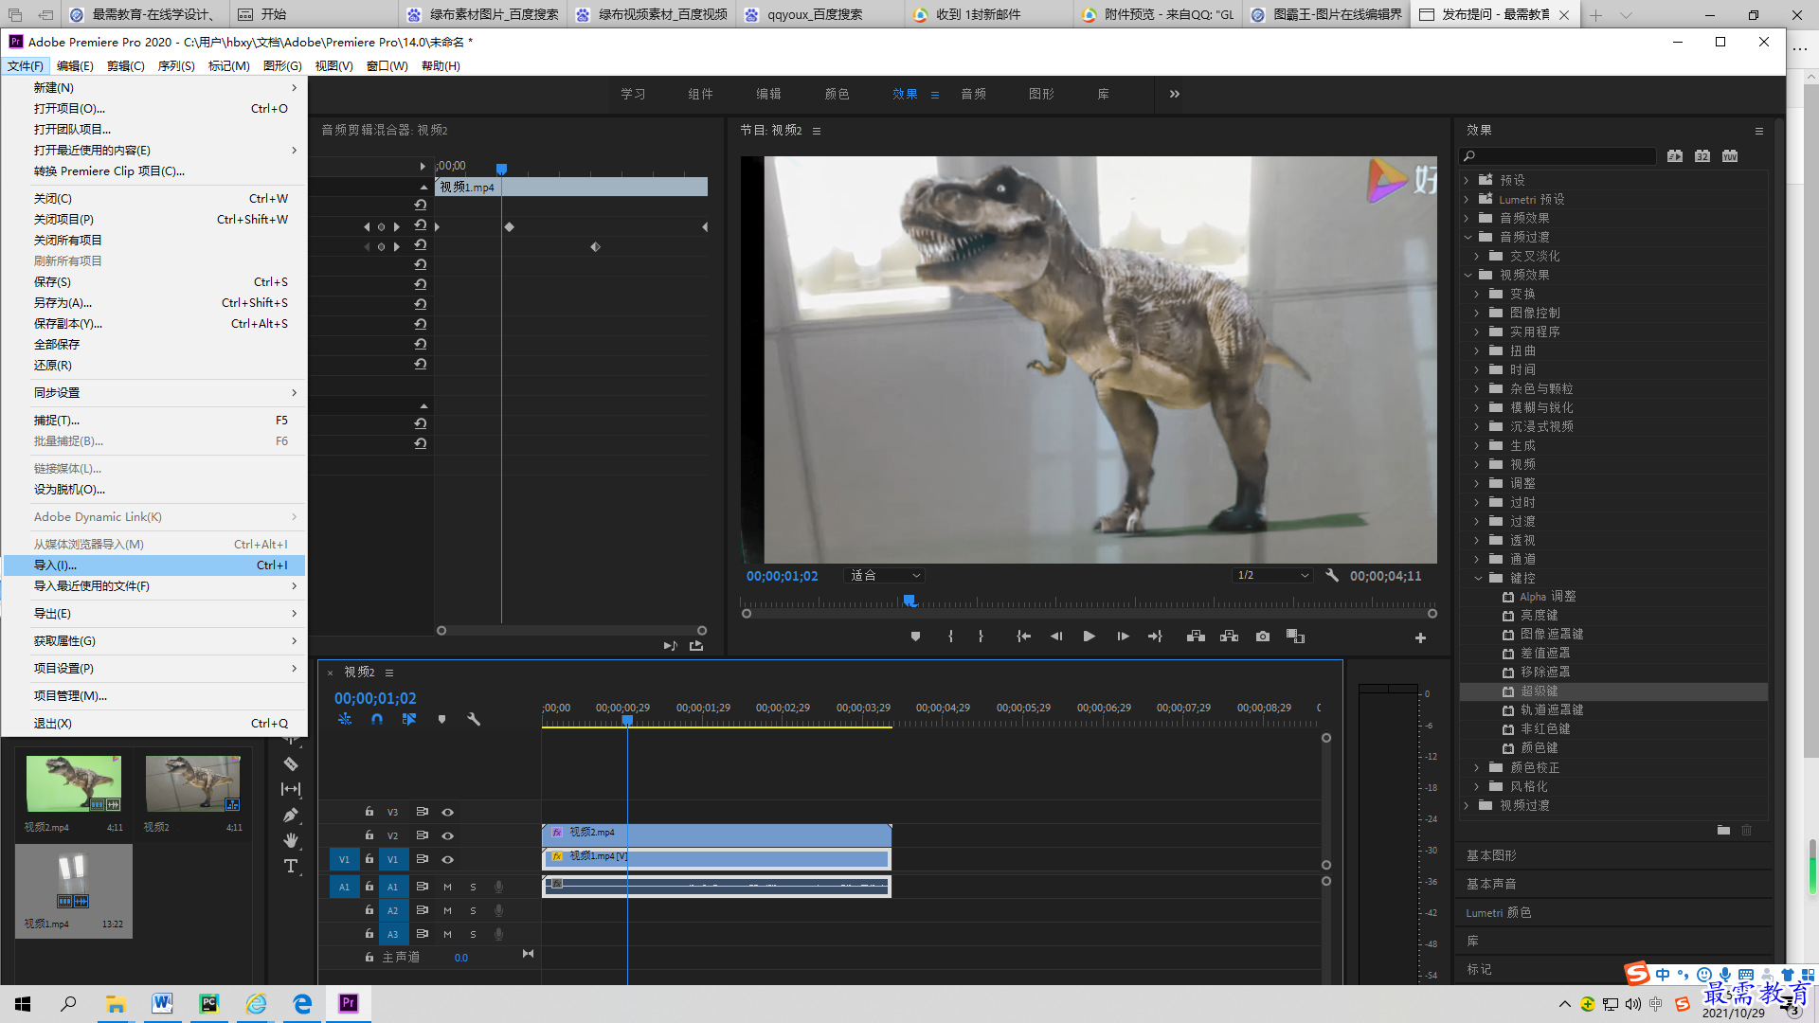
Task: Open the zoom level dropdown 适合
Action: click(x=884, y=575)
